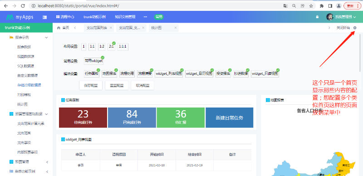The height and width of the screenshot is (176, 363).
Task: Open the 支出事项 sidebar item
Action: (24, 142)
